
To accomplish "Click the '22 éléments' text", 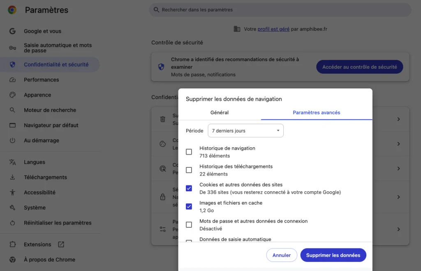I will coord(213,174).
